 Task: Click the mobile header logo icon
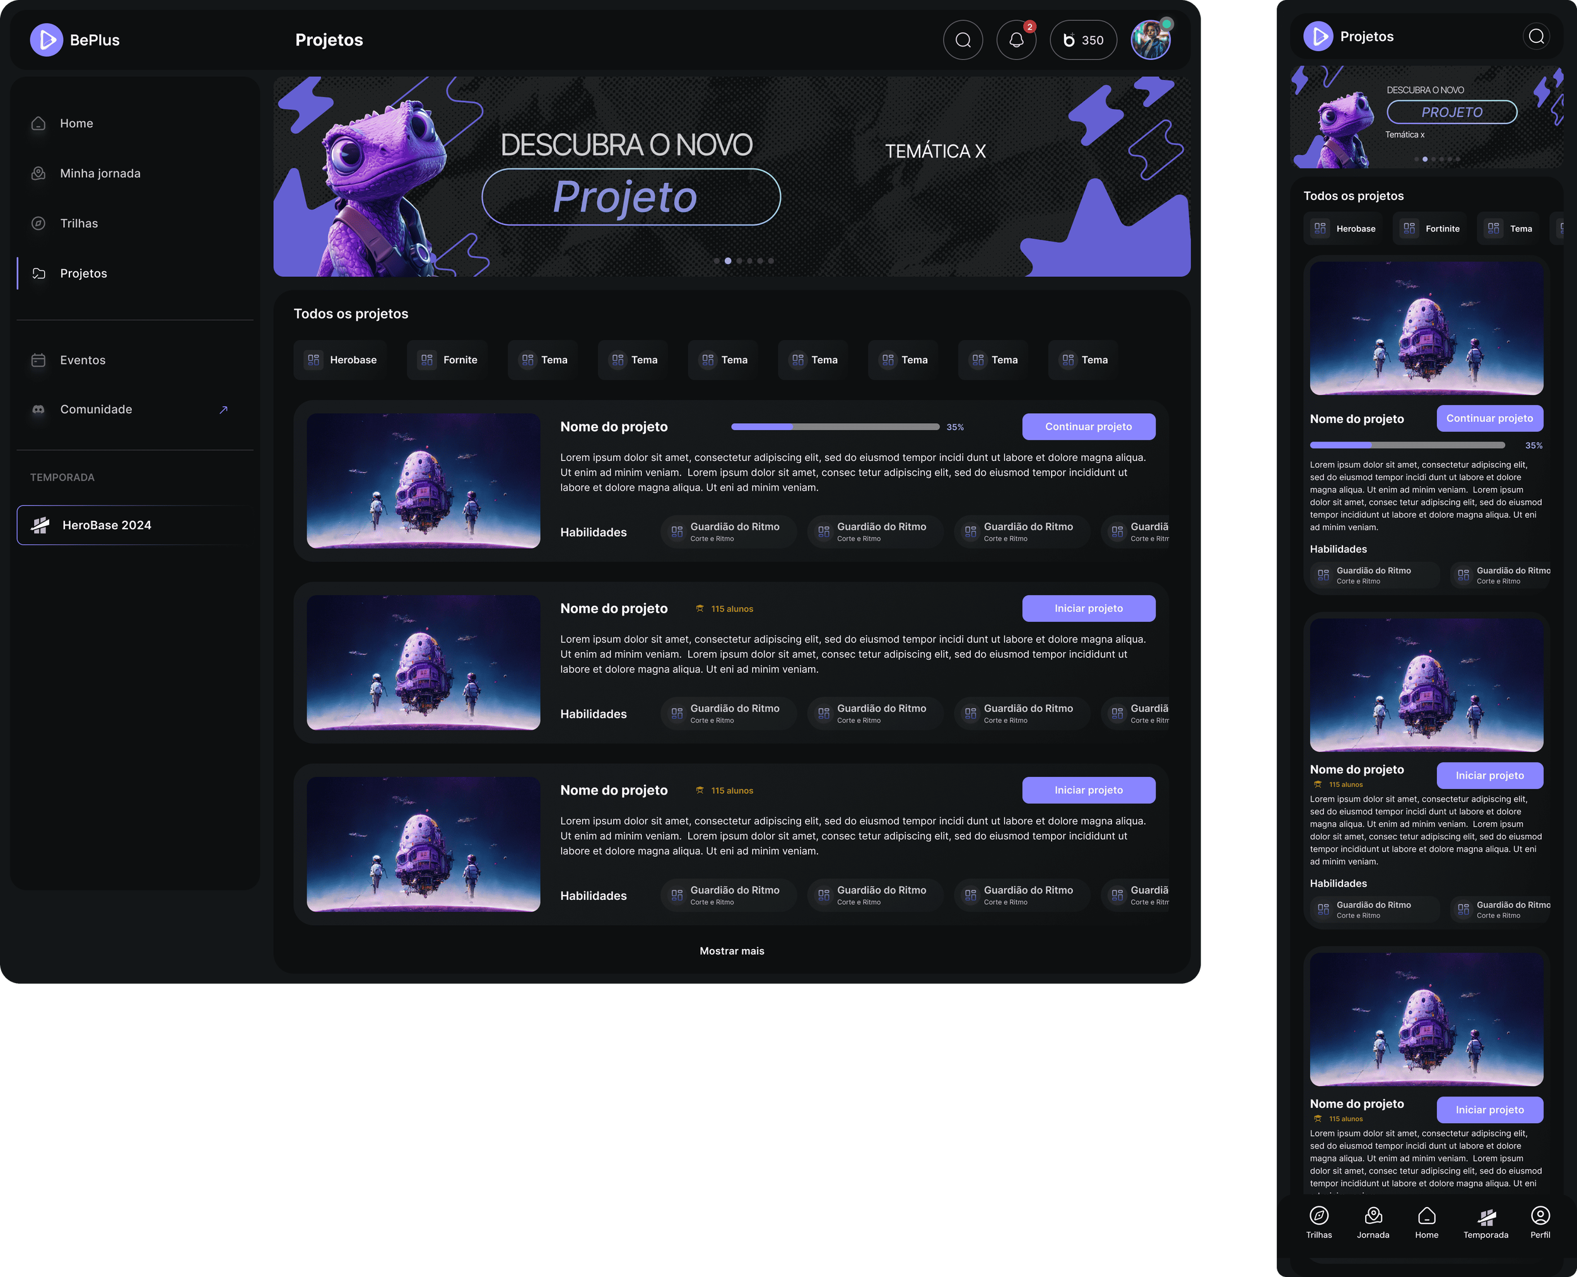pyautogui.click(x=1318, y=36)
